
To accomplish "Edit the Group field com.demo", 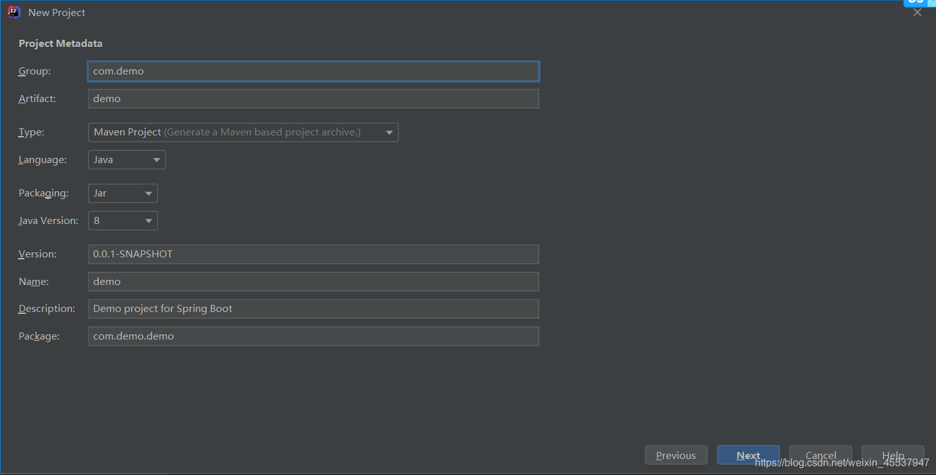I will tap(313, 71).
